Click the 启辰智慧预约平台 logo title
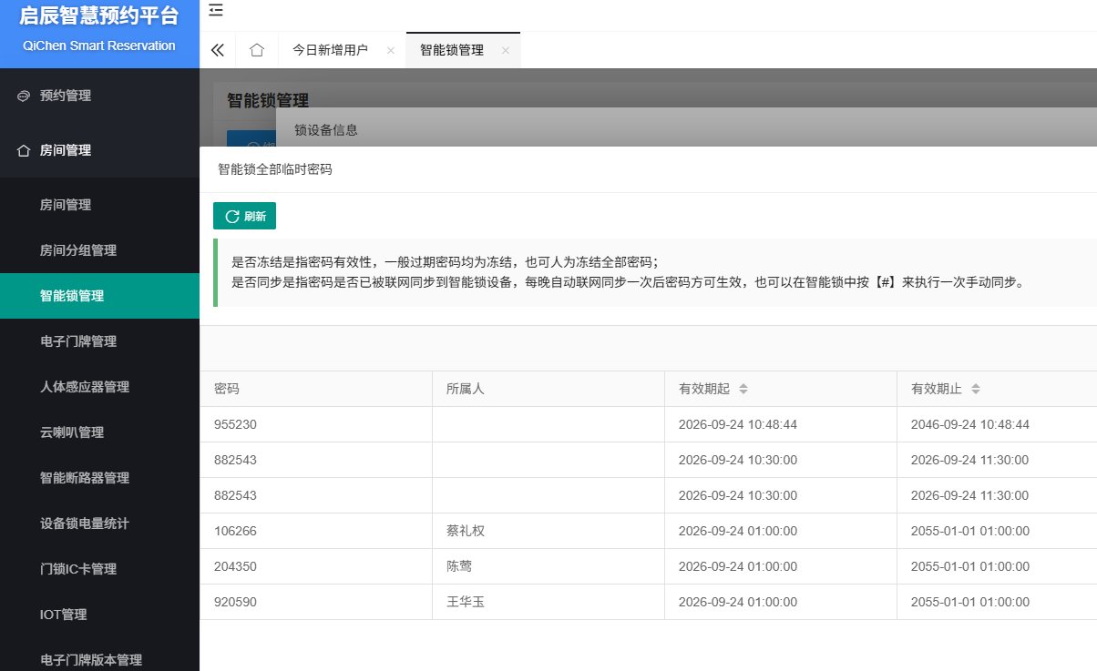The image size is (1097, 671). coord(99,16)
